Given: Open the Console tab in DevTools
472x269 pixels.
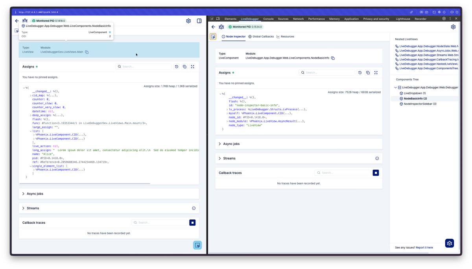Looking at the screenshot, I should pyautogui.click(x=268, y=19).
